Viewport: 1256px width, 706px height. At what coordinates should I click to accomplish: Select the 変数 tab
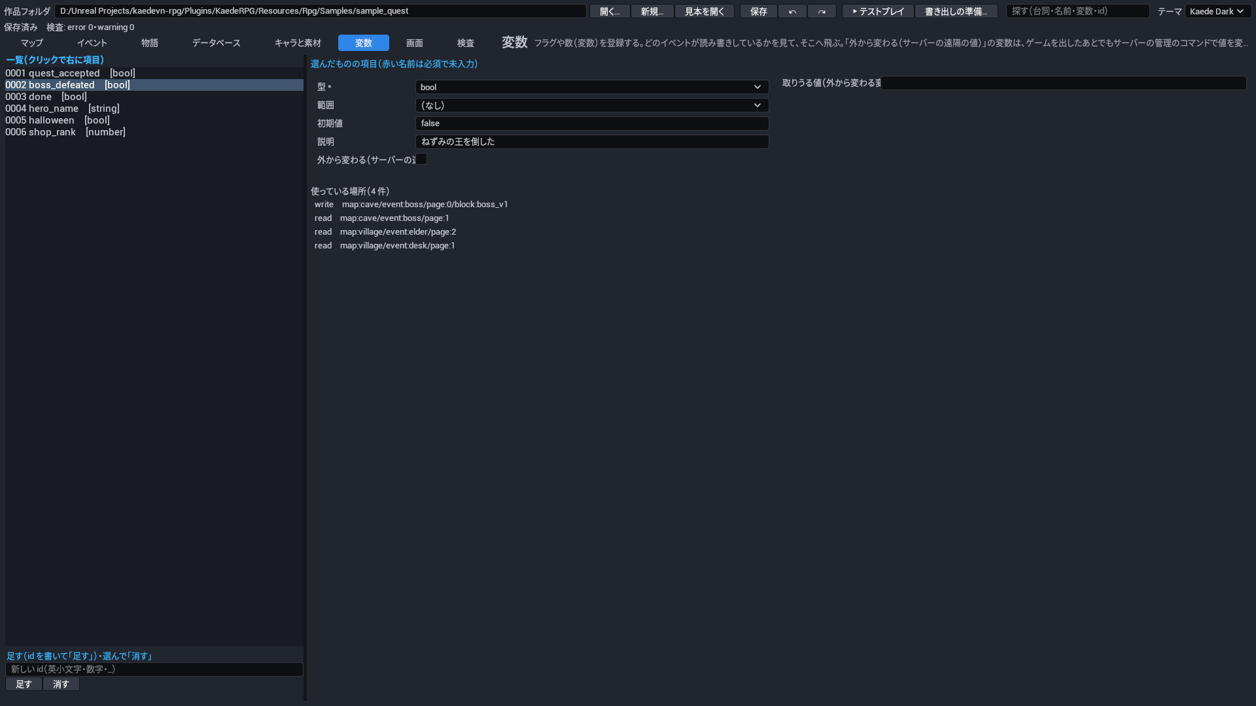[x=364, y=42]
